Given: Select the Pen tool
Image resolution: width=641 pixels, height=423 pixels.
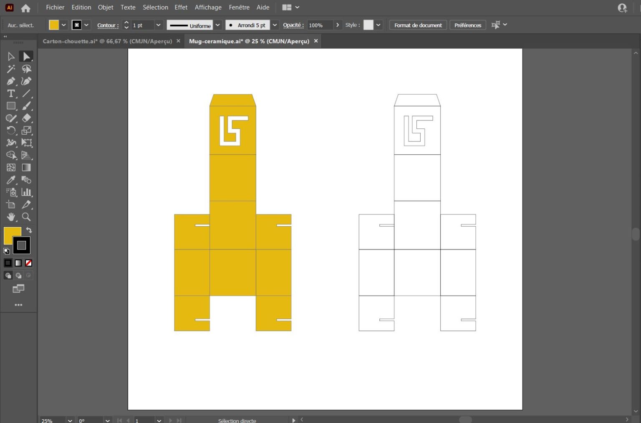Looking at the screenshot, I should (x=11, y=81).
